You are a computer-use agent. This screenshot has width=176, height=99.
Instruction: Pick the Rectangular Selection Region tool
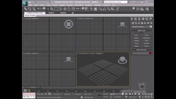(56, 9)
